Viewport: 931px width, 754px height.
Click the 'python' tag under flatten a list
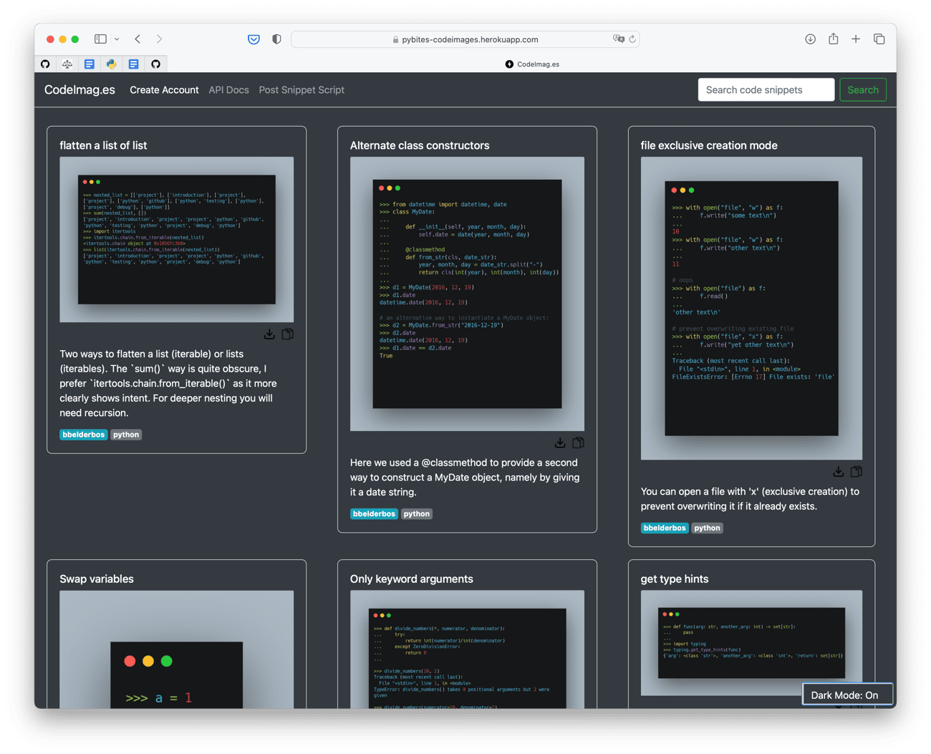(x=126, y=435)
